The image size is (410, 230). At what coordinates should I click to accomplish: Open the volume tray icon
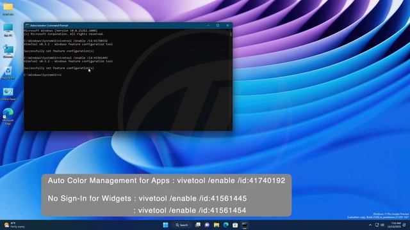tap(382, 225)
